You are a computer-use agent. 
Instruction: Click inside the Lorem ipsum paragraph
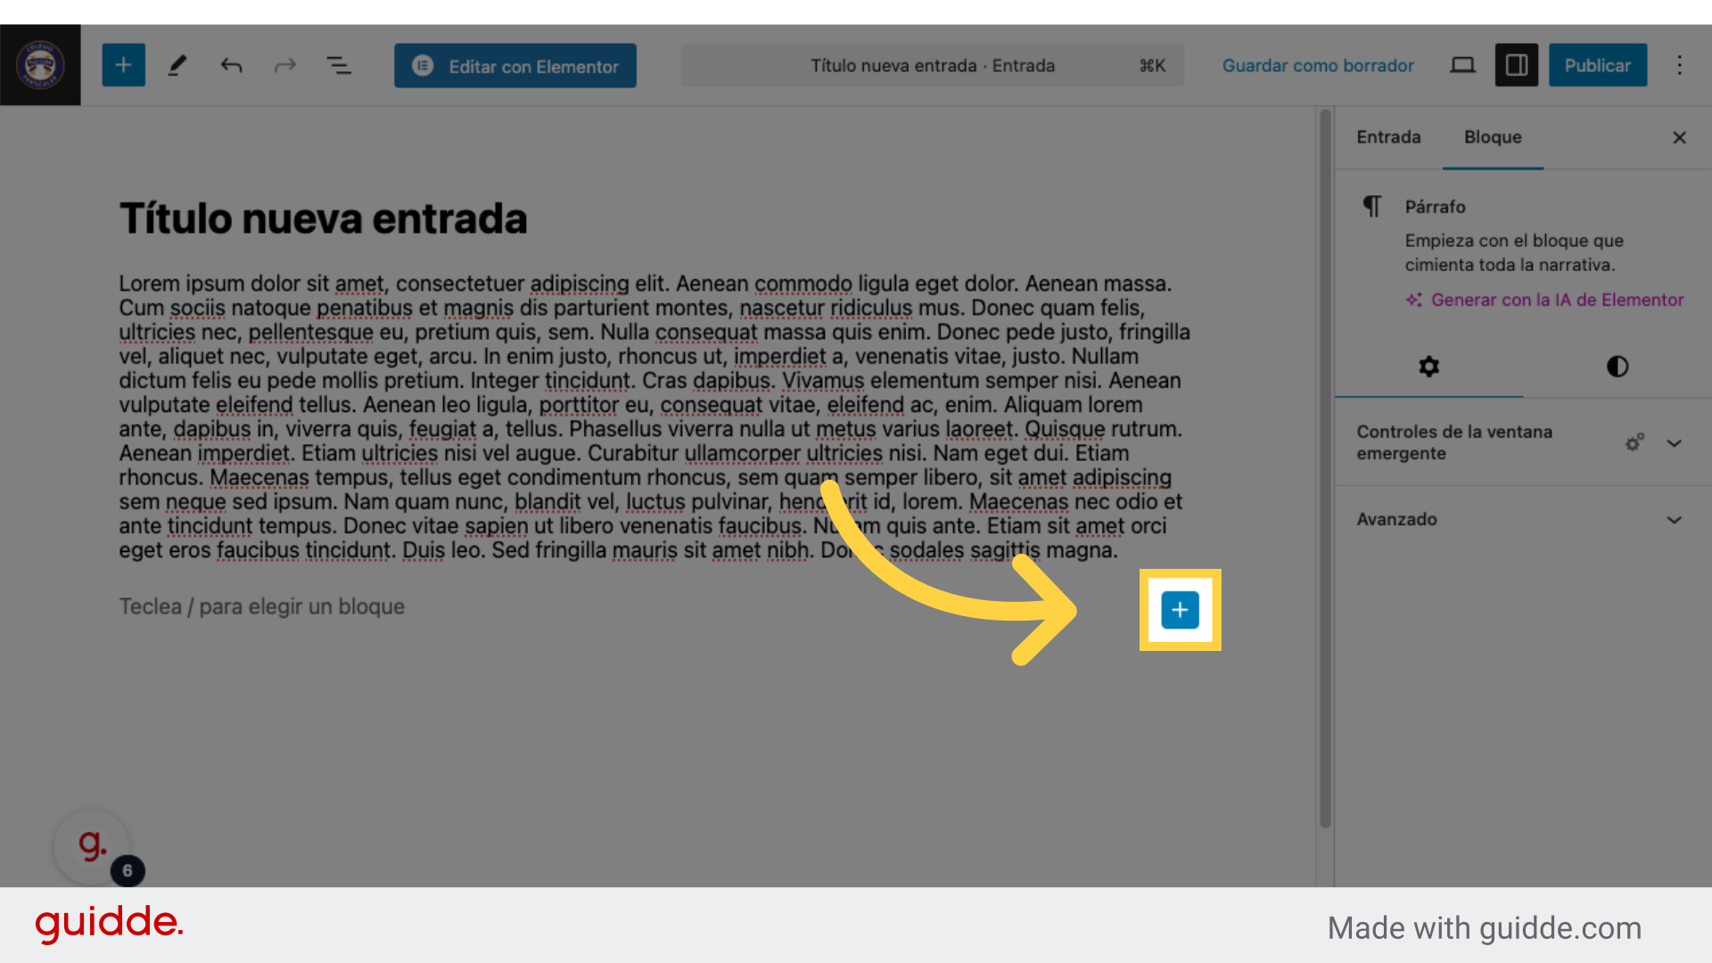[654, 416]
